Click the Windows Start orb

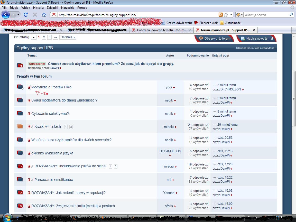(7, 218)
